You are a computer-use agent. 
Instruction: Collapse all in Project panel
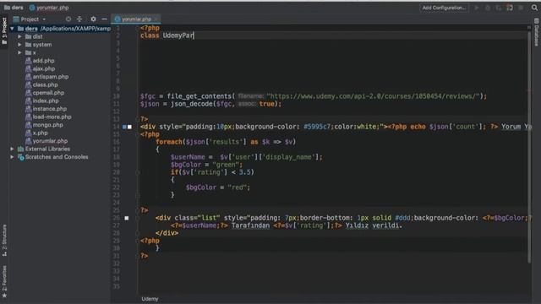coord(79,19)
